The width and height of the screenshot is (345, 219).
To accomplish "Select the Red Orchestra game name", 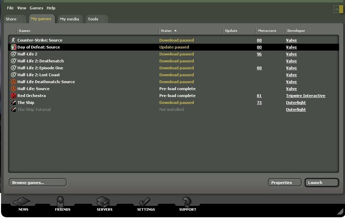I will point(31,96).
